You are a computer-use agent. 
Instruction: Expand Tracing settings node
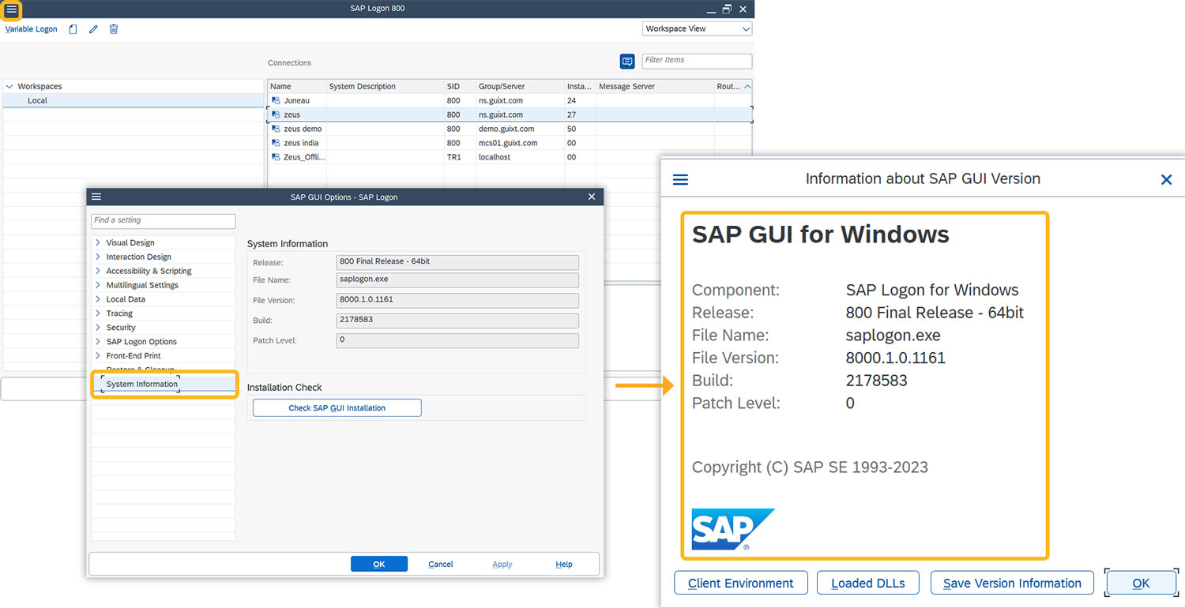(x=98, y=313)
